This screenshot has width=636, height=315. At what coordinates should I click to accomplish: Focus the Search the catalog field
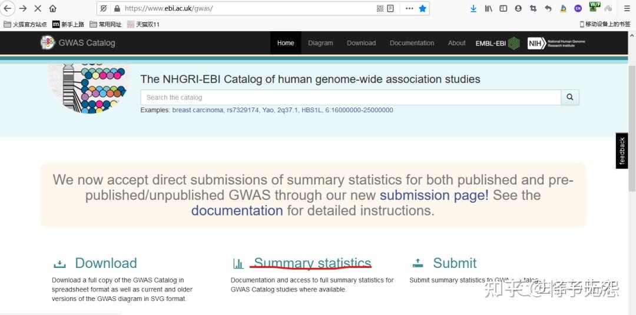[x=351, y=97]
